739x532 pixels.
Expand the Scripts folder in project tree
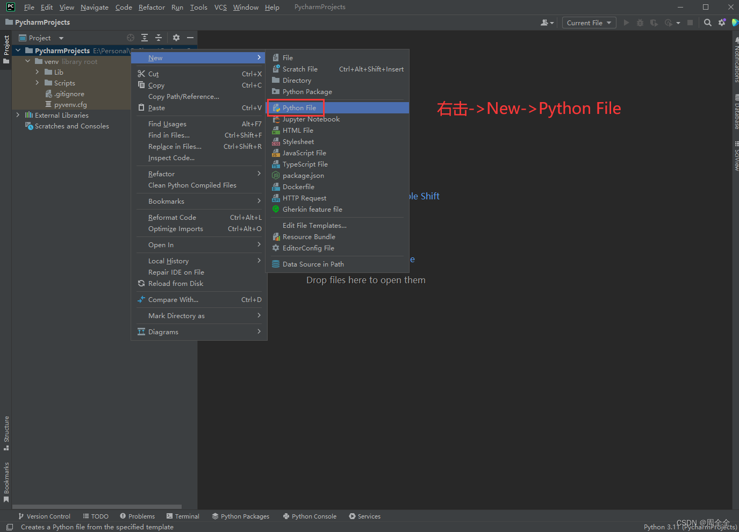pos(38,83)
